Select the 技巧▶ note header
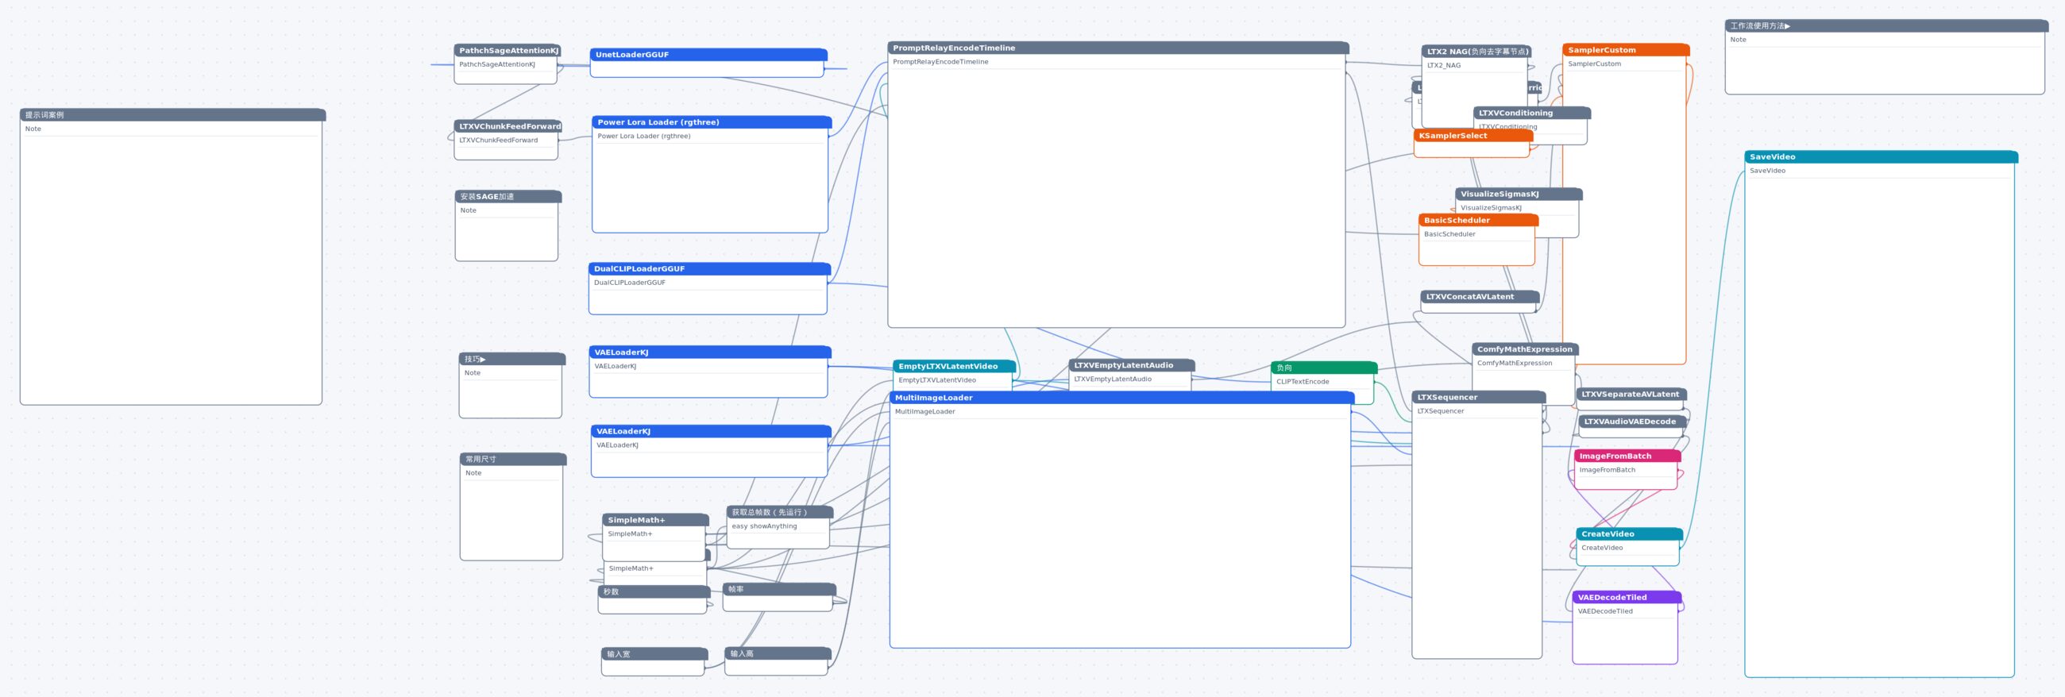 click(x=512, y=359)
